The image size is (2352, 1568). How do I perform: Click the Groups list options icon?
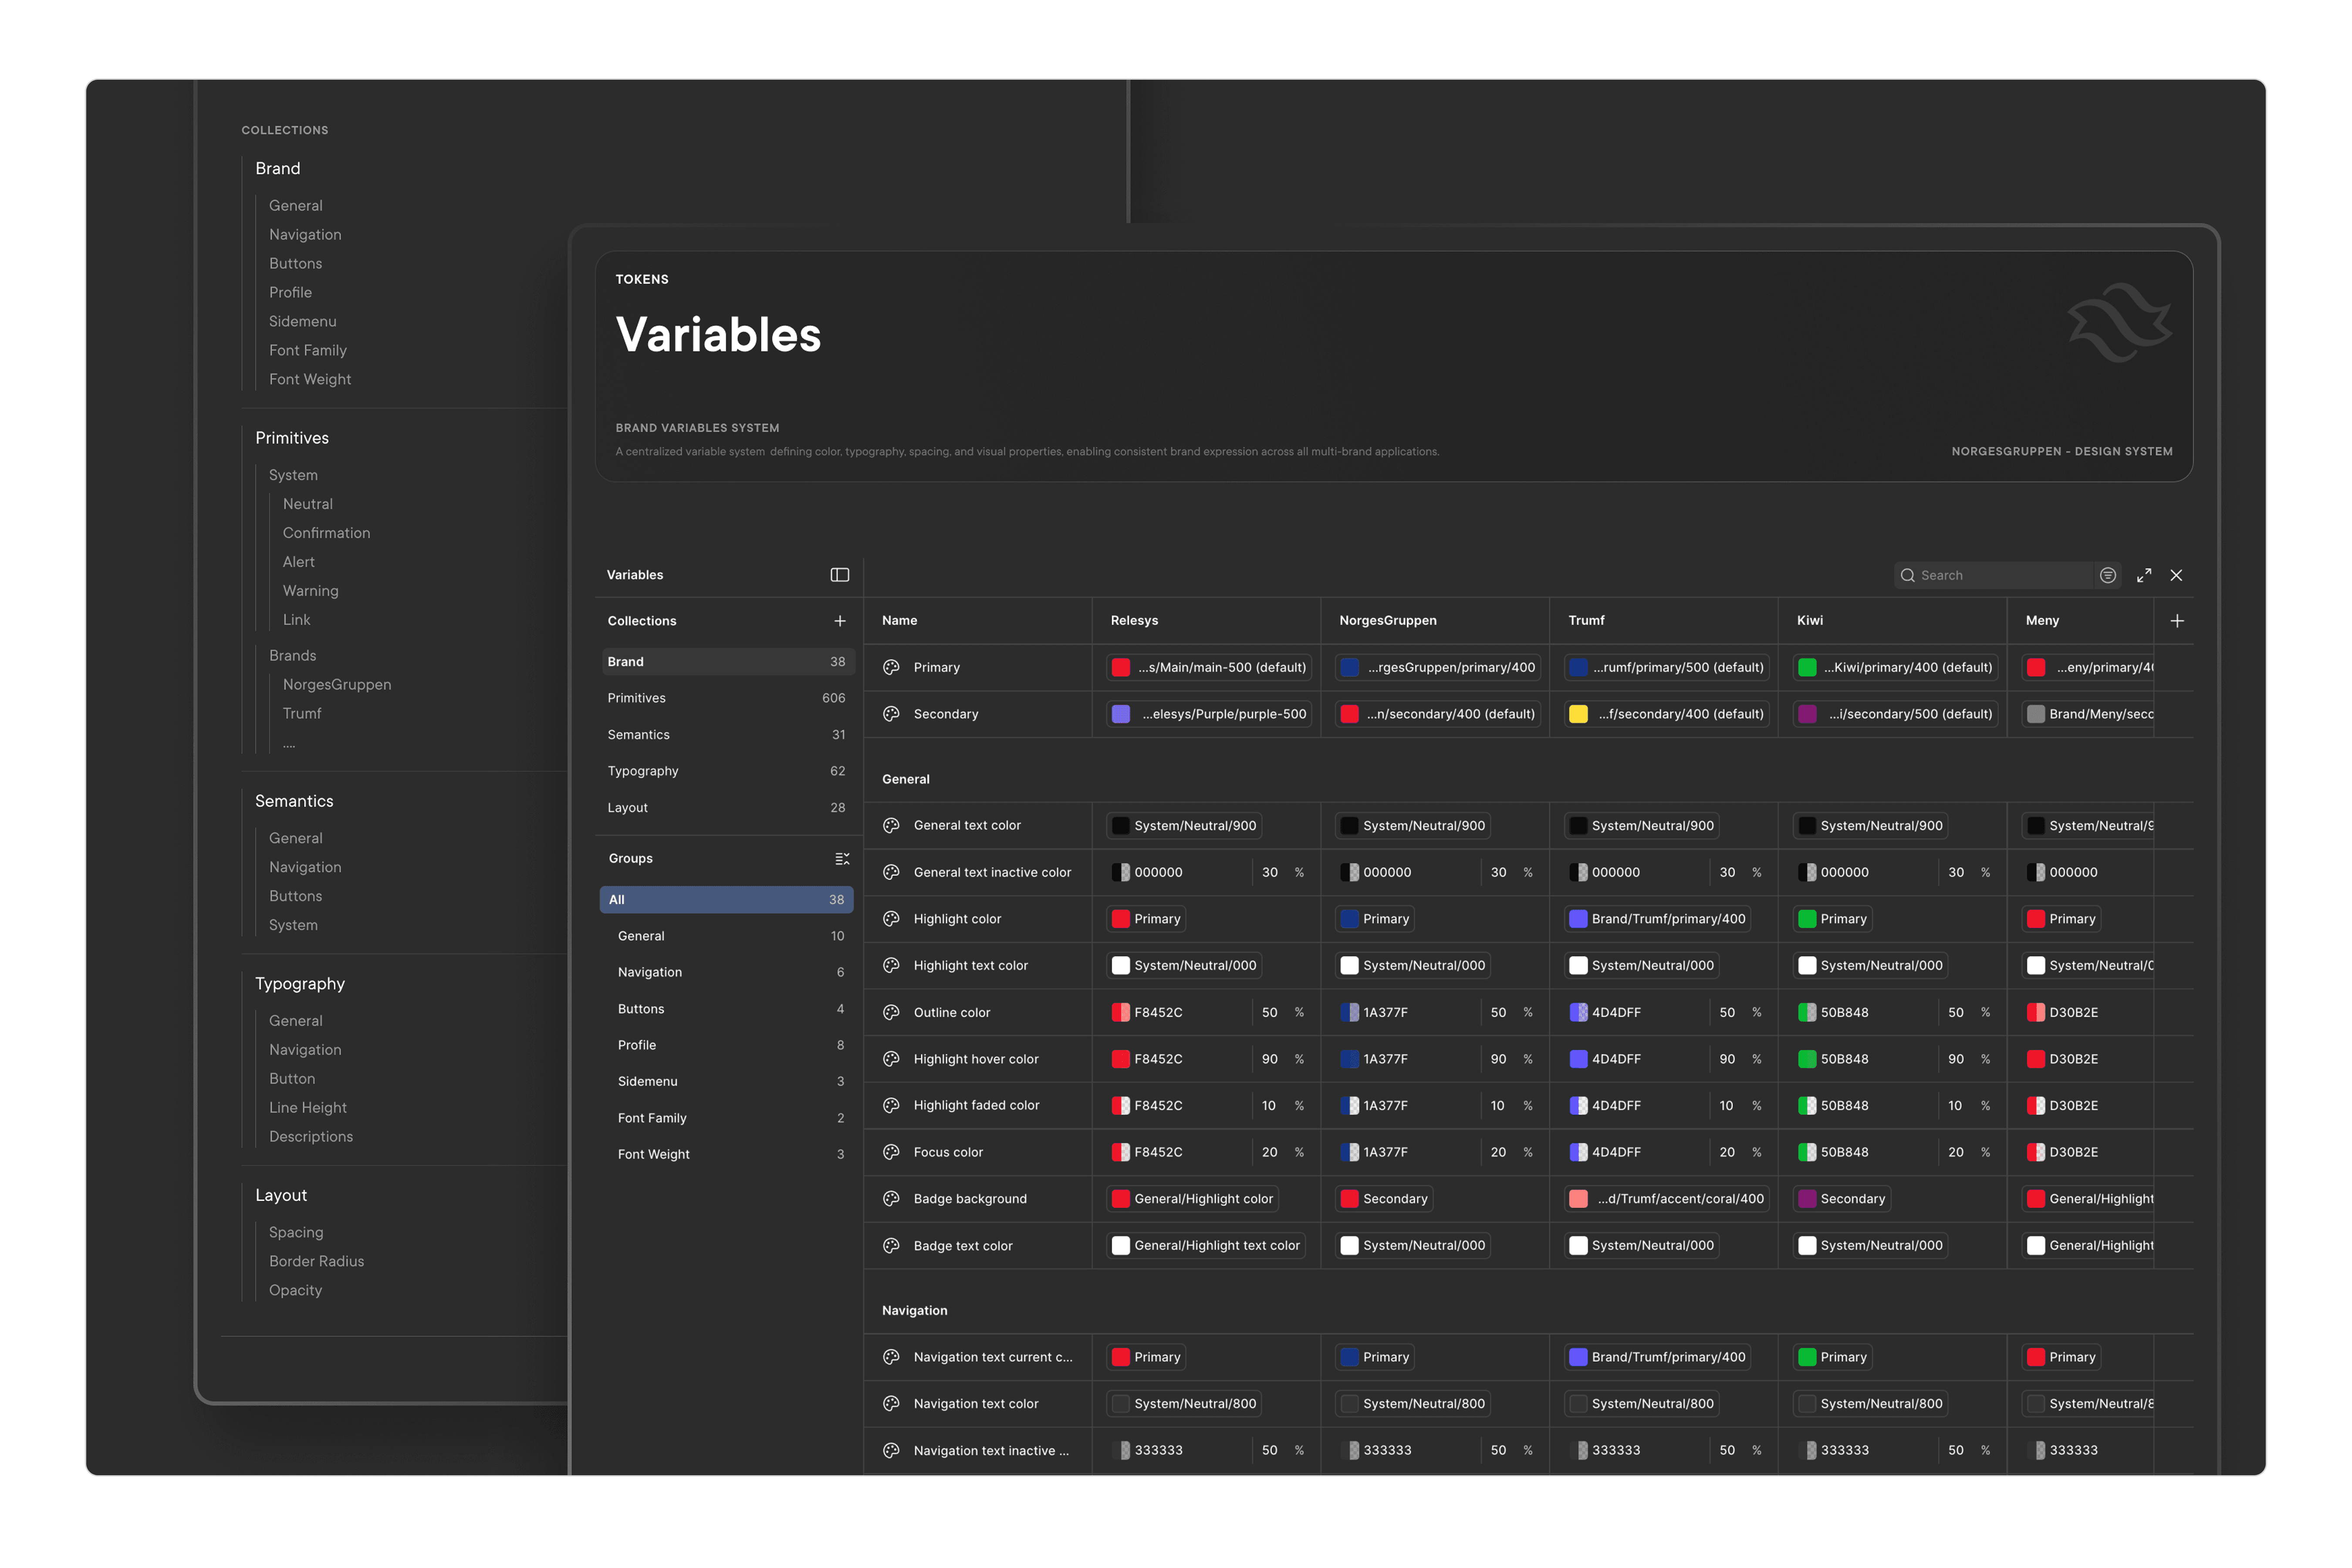(842, 859)
